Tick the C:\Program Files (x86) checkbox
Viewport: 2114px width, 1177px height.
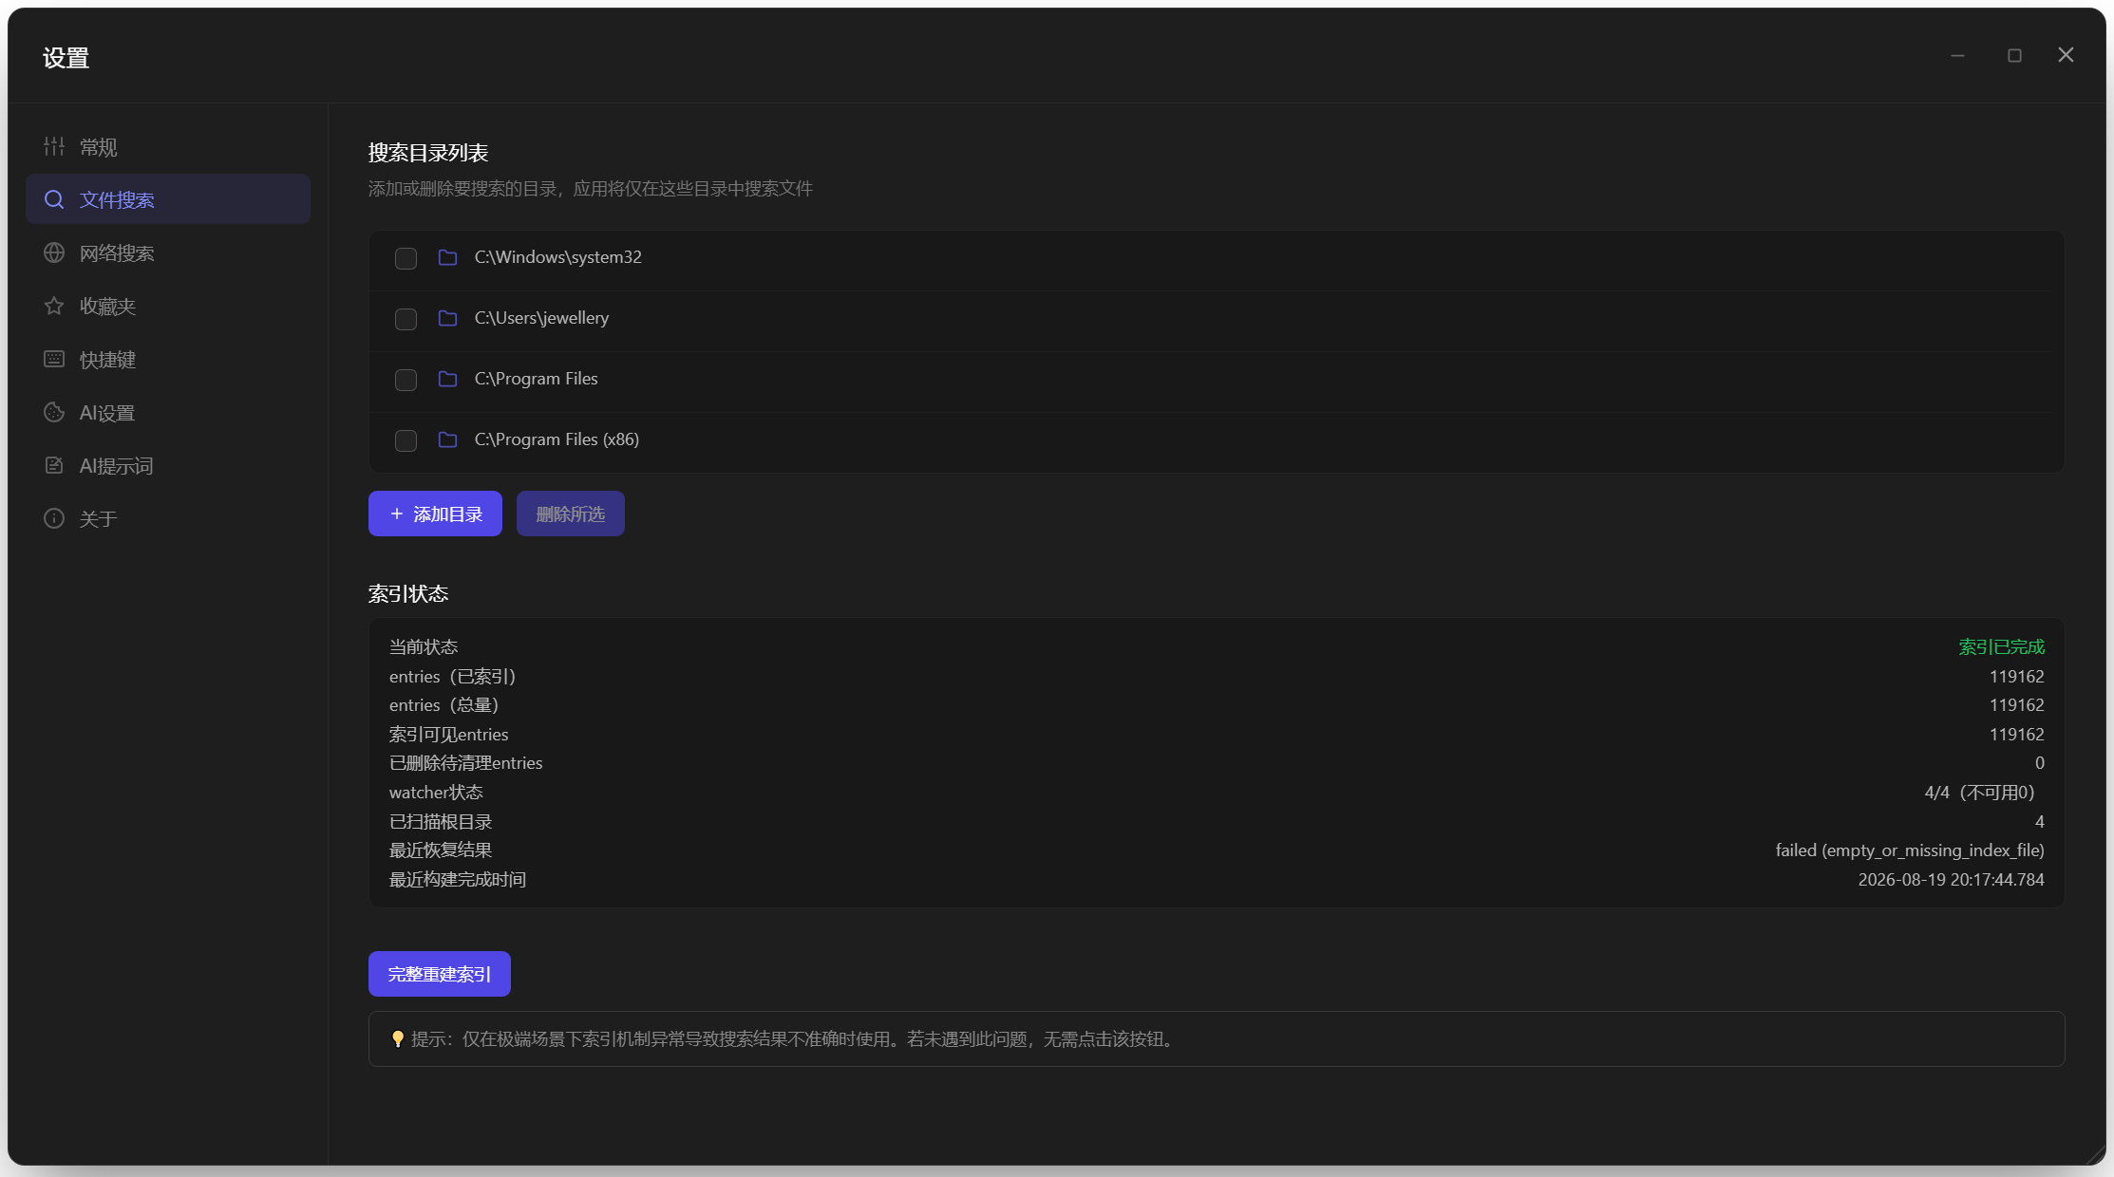coord(406,440)
